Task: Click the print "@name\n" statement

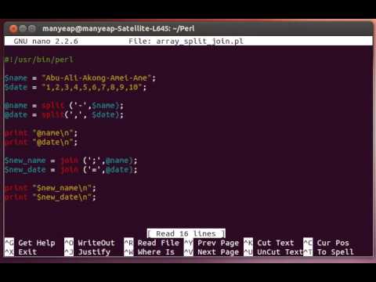Action: (41, 133)
